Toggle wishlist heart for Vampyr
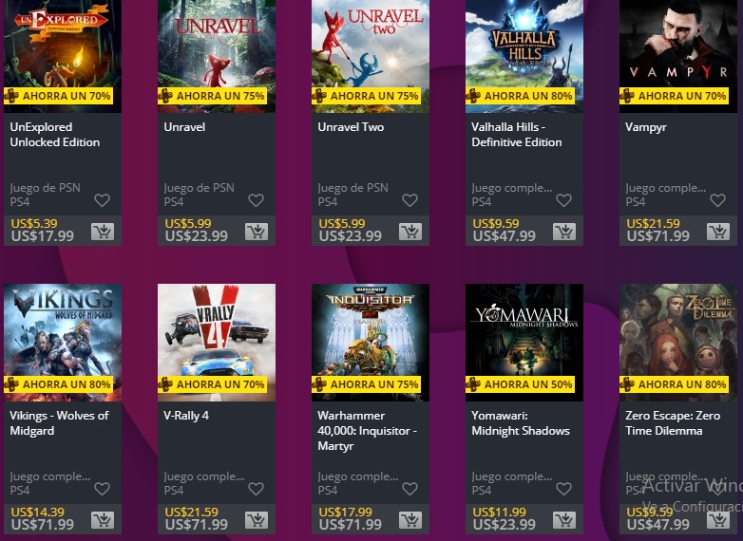Viewport: 743px width, 541px height. 717,200
